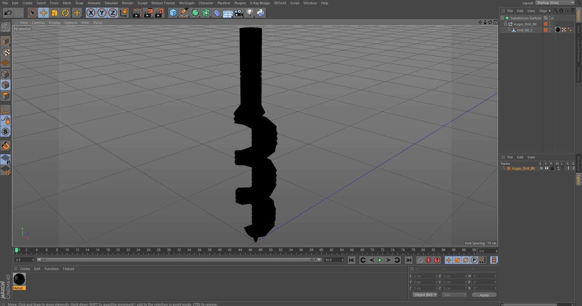Viewport: 582px width, 306px height.
Task: Toggle X axis lock
Action: [91, 13]
